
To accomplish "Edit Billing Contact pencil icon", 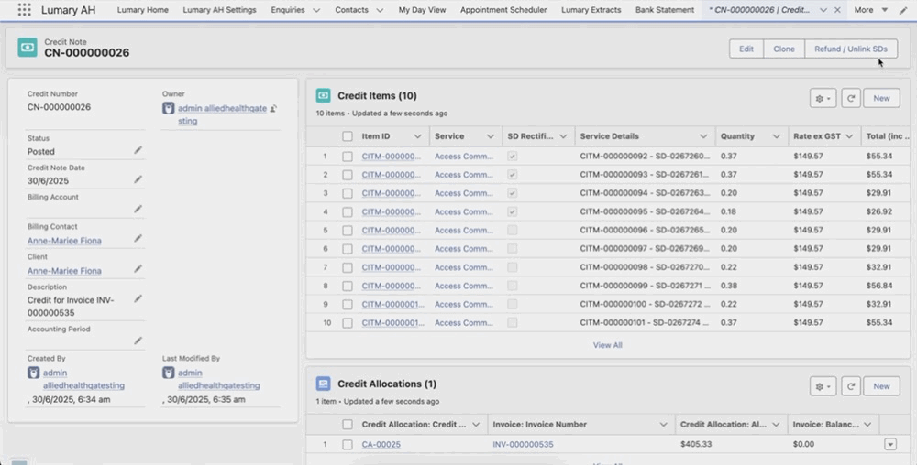I will point(138,239).
